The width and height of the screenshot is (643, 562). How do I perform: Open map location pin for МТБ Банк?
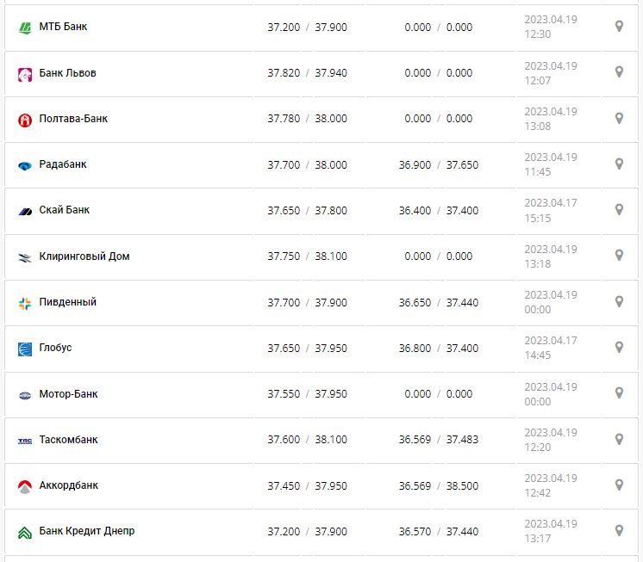click(619, 27)
